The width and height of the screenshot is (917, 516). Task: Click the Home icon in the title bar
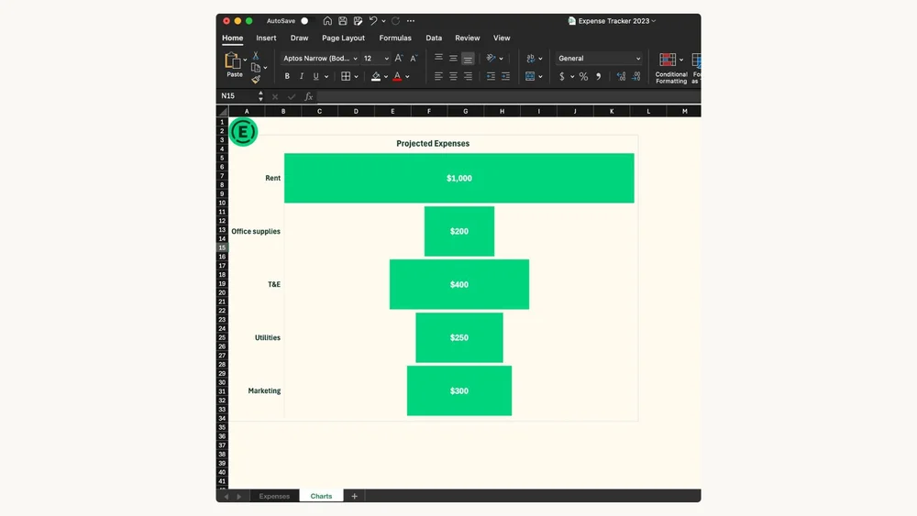click(327, 21)
